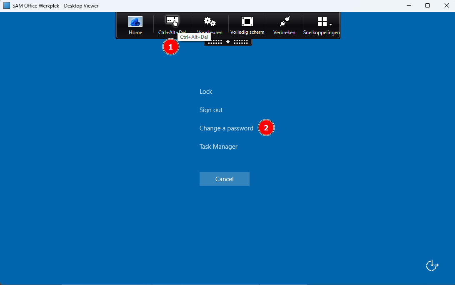
Task: Click the right dotted grip of the toolbar handle
Action: click(x=241, y=42)
